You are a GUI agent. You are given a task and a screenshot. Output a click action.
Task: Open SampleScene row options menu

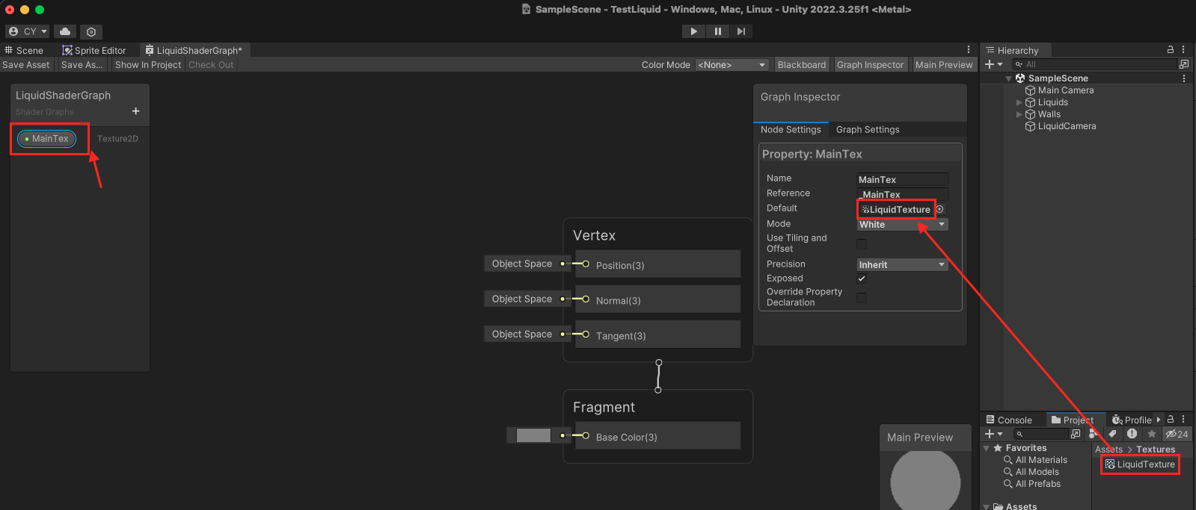click(1183, 78)
